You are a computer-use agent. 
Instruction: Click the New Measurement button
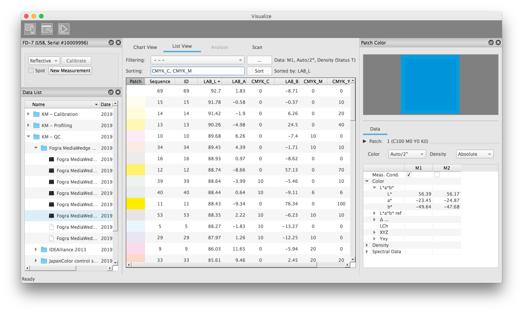click(x=70, y=71)
